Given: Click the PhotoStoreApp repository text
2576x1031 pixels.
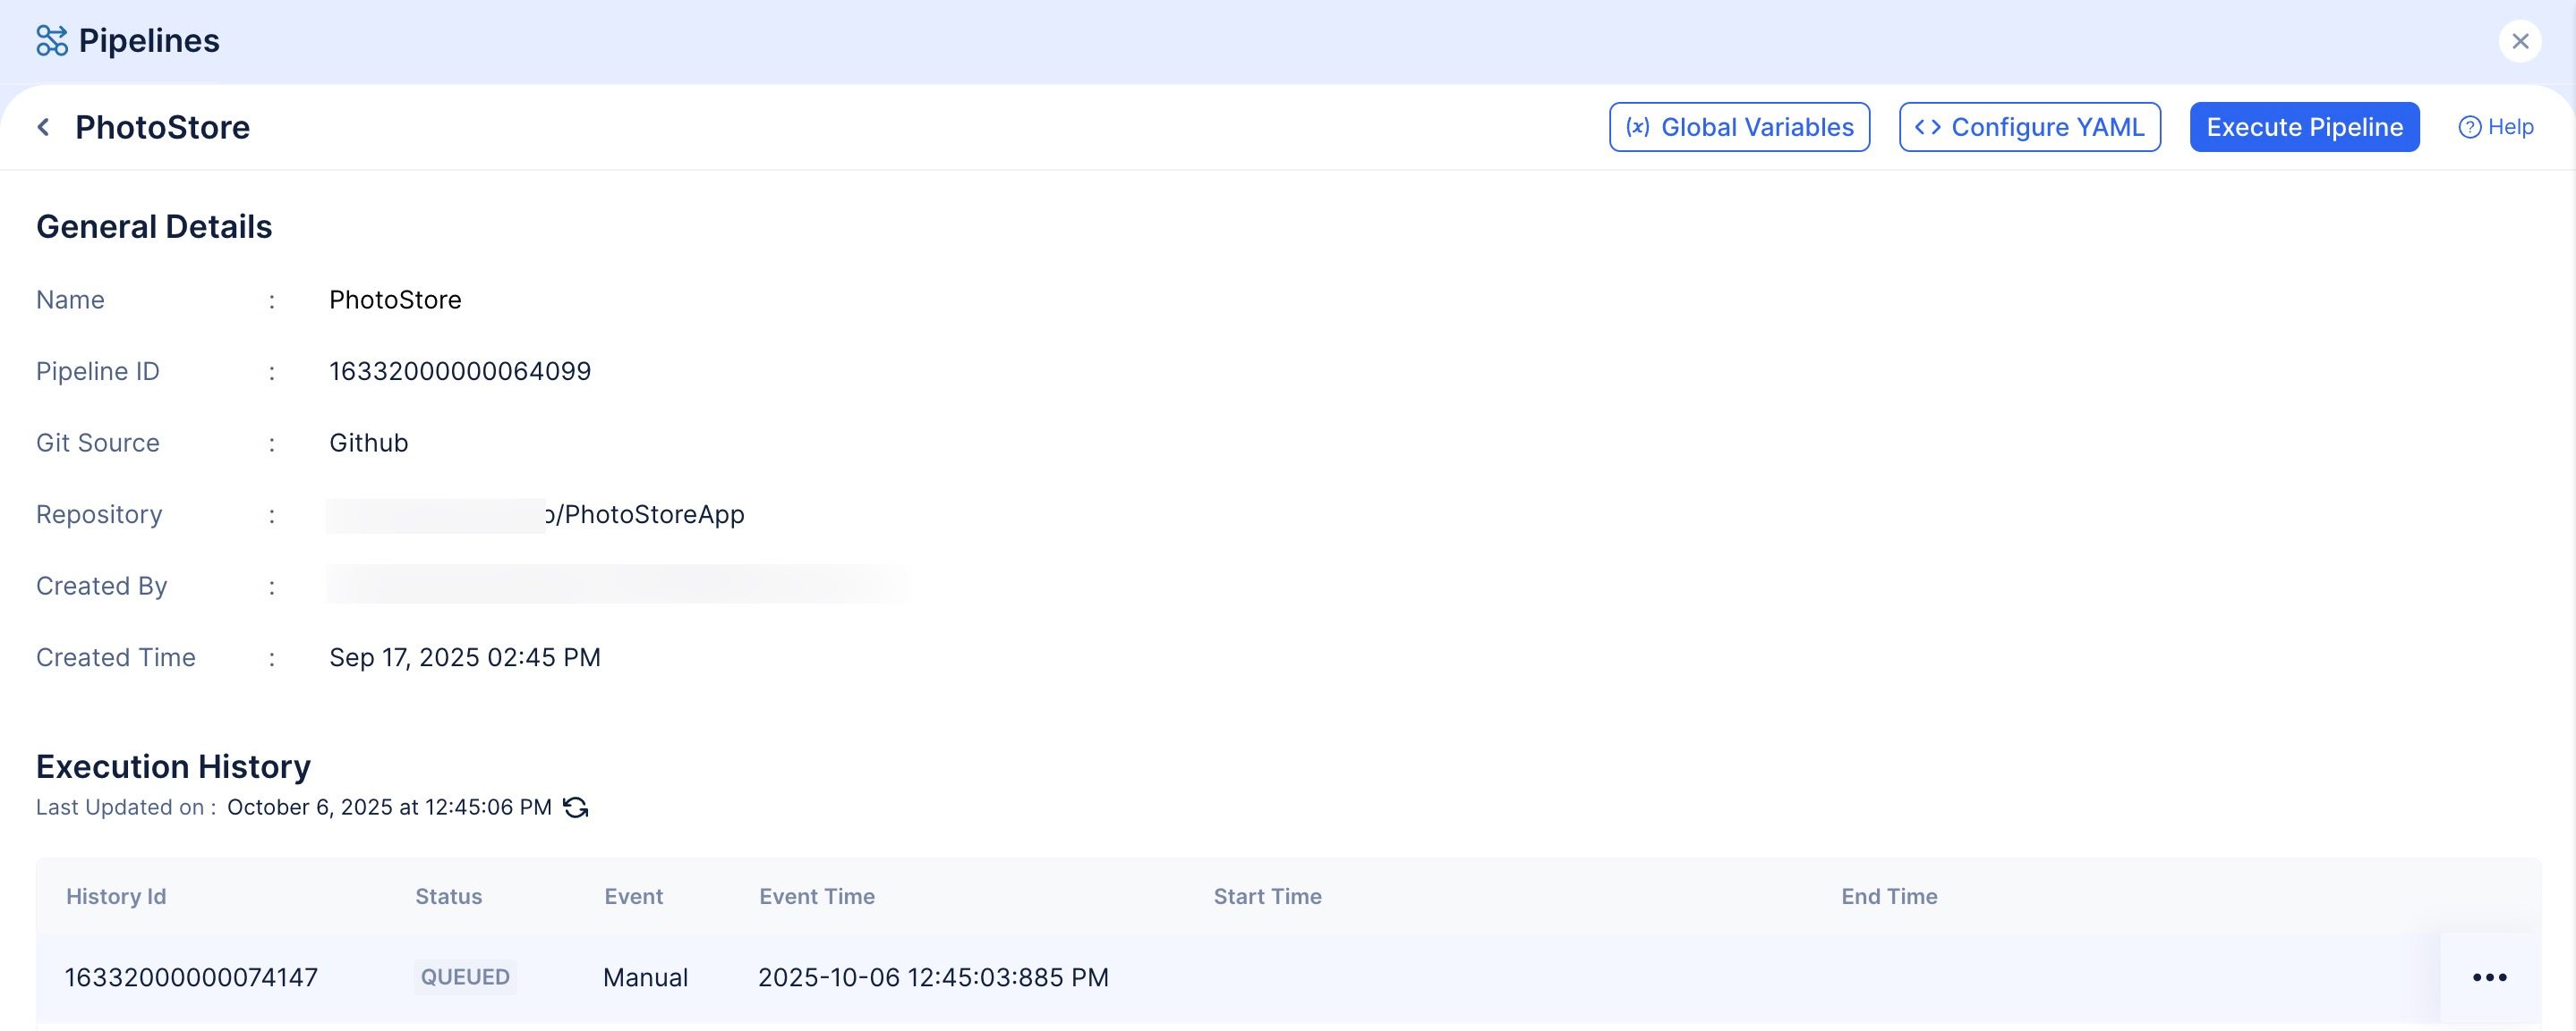Looking at the screenshot, I should (653, 514).
